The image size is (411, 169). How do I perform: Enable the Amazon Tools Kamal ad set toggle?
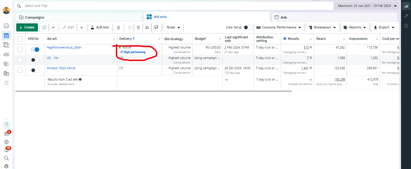point(35,70)
